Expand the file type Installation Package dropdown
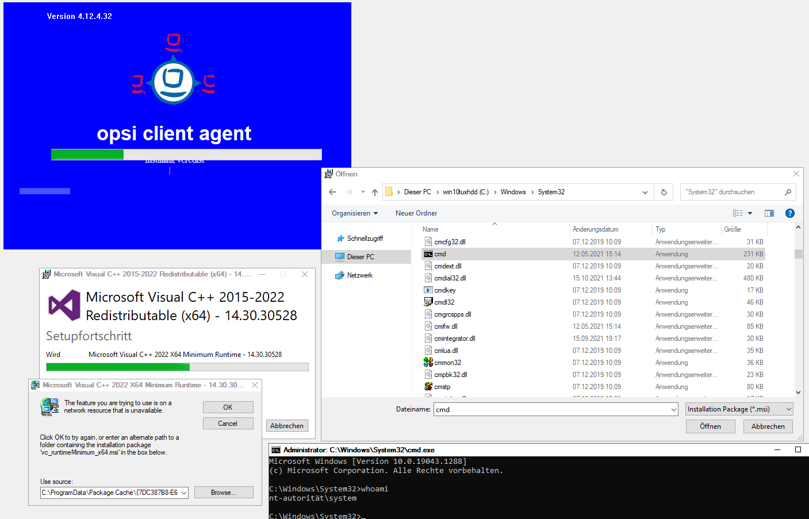Image resolution: width=809 pixels, height=519 pixels. point(788,409)
